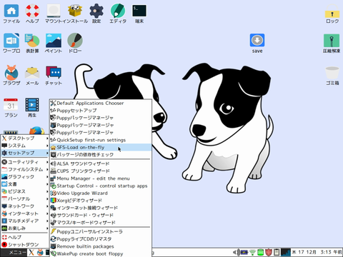Image resolution: width=343 pixels, height=257 pixels.
Task: Open the プラン calendar icon
Action: 11,105
